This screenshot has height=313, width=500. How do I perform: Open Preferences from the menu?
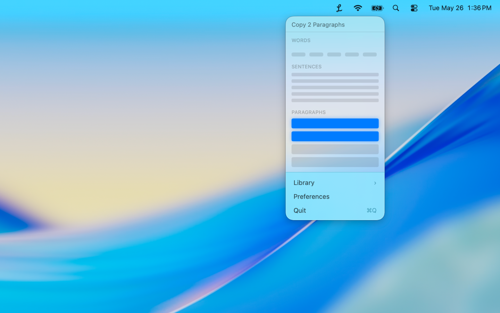click(x=335, y=196)
